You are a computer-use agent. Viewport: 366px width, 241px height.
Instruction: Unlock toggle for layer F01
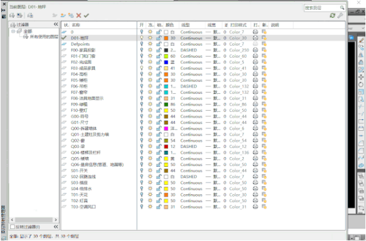tap(159, 56)
